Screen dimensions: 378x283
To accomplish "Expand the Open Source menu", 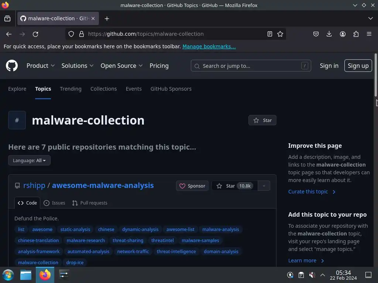I will click(121, 66).
